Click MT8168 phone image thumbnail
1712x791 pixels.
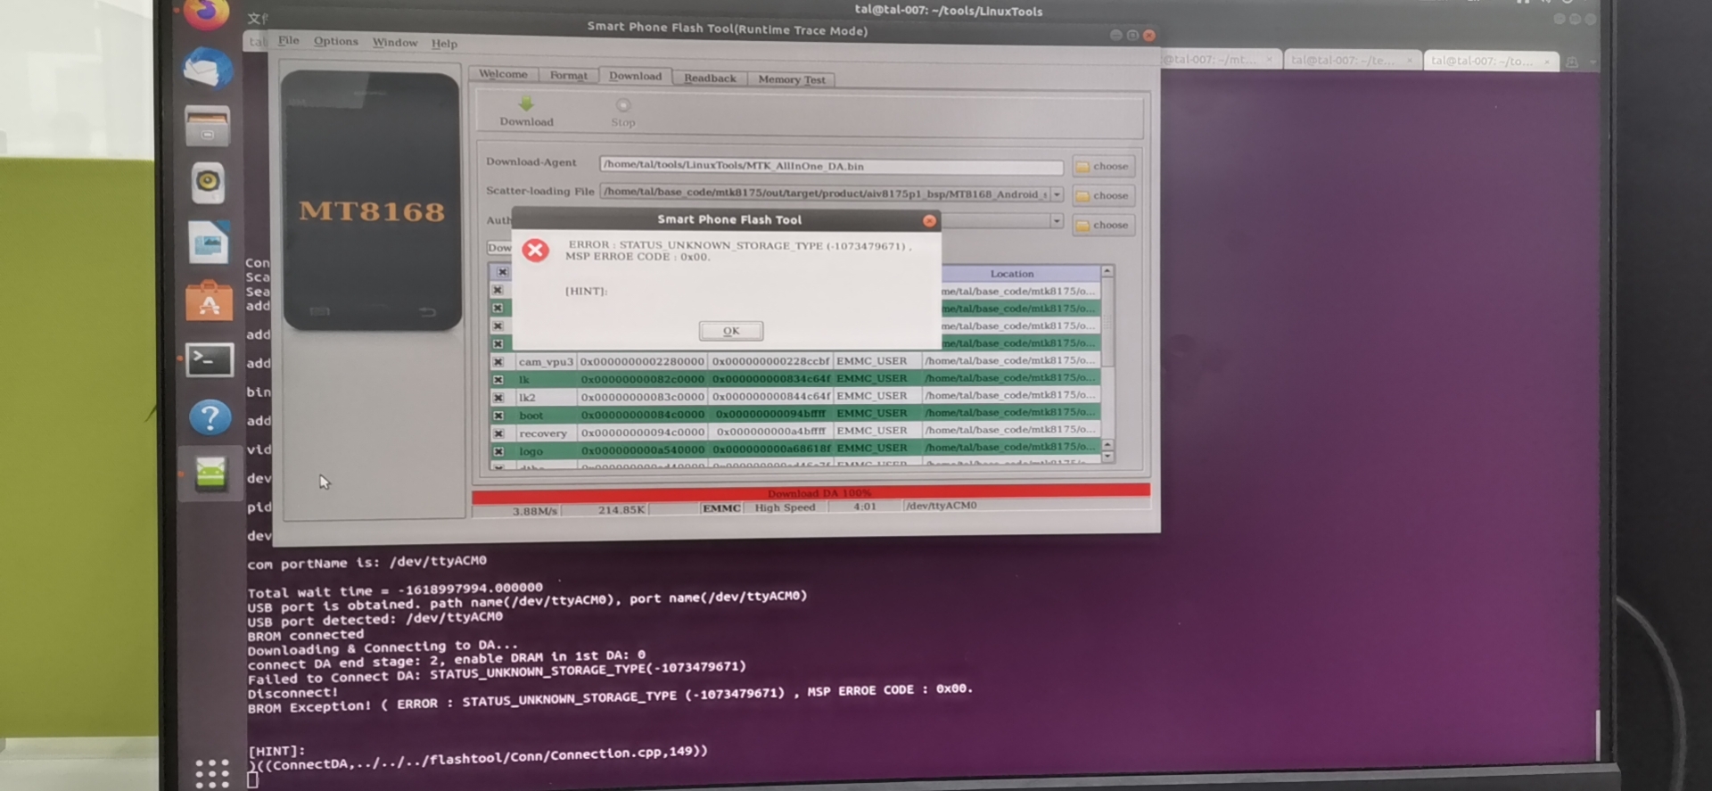(372, 202)
